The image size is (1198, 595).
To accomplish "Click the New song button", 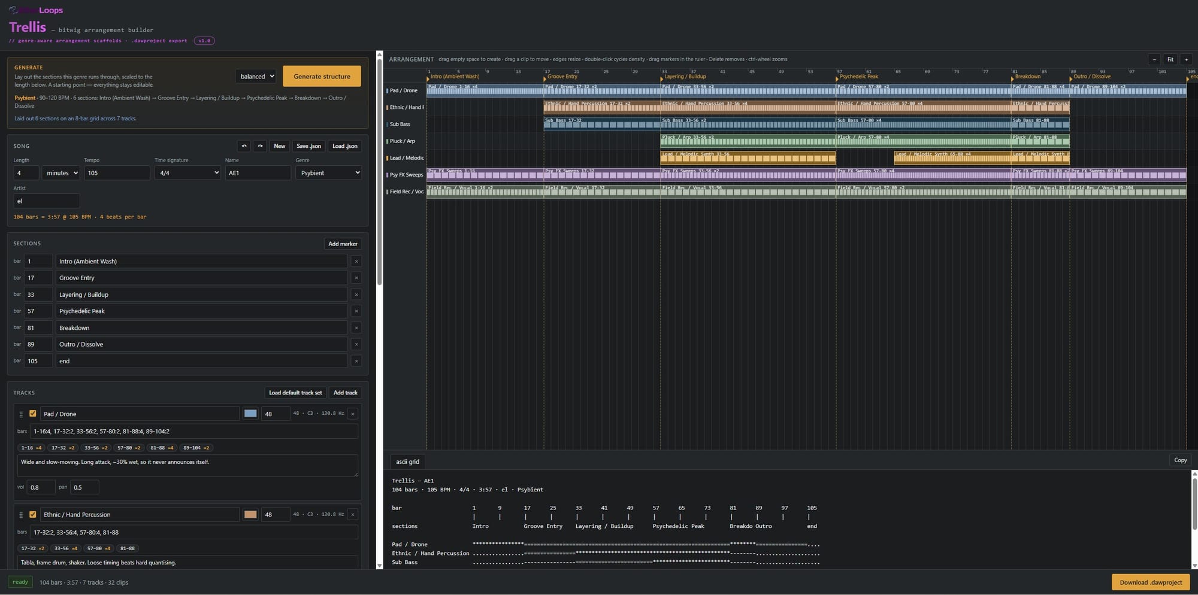I will pos(279,146).
